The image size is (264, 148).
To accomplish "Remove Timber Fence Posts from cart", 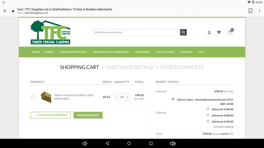I will pos(33,97).
